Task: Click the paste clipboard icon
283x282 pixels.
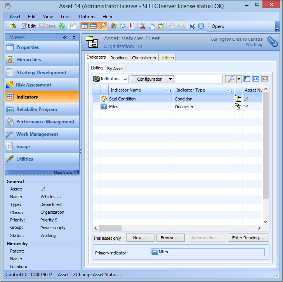Action: point(160,26)
